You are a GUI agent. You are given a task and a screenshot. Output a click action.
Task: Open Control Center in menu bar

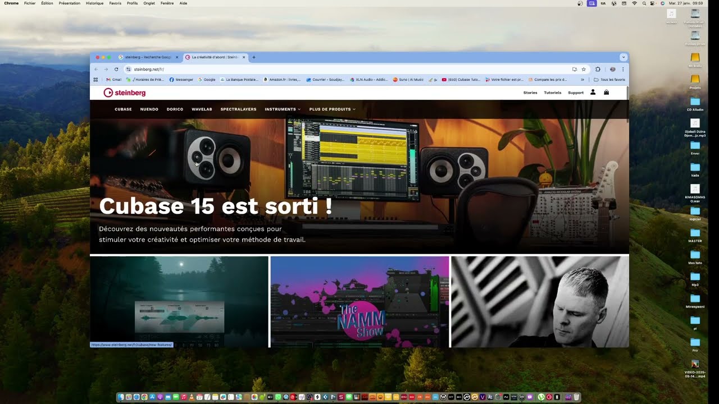coord(653,3)
